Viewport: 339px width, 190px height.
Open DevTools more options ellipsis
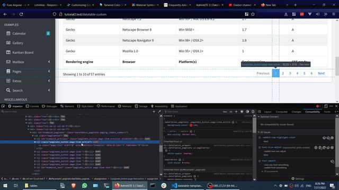pyautogui.click(x=331, y=106)
